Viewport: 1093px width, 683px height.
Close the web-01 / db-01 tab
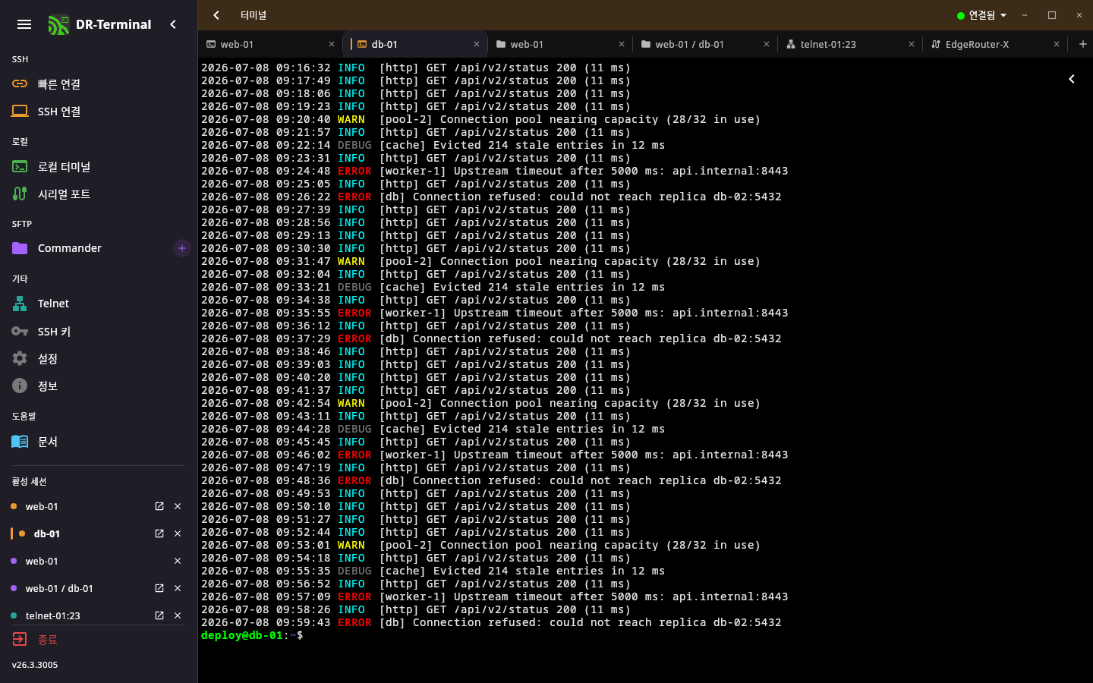[767, 44]
